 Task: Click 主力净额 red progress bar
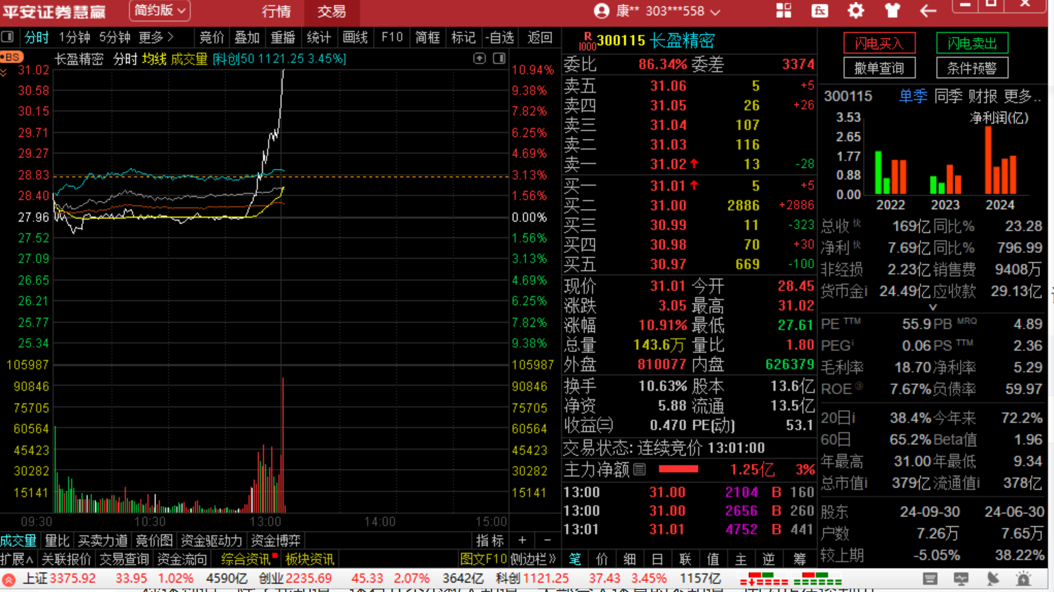coord(678,470)
